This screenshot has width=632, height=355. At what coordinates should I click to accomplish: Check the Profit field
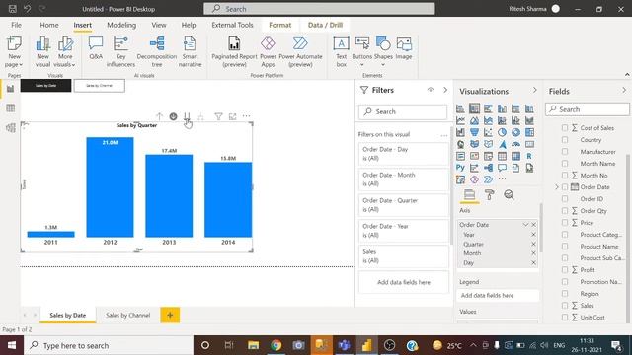click(565, 269)
